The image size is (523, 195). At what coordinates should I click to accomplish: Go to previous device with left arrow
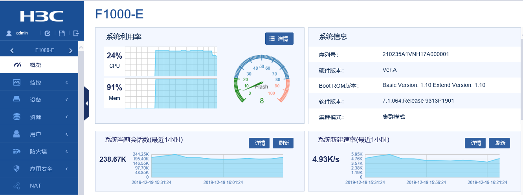click(x=12, y=51)
